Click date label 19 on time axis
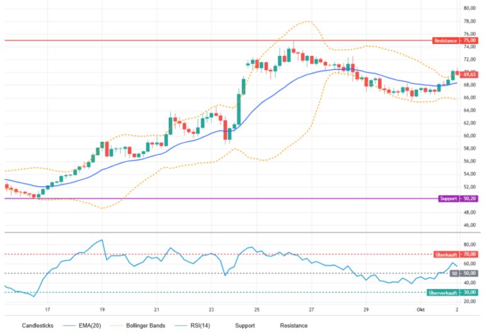This screenshot has height=333, width=484. (x=102, y=310)
